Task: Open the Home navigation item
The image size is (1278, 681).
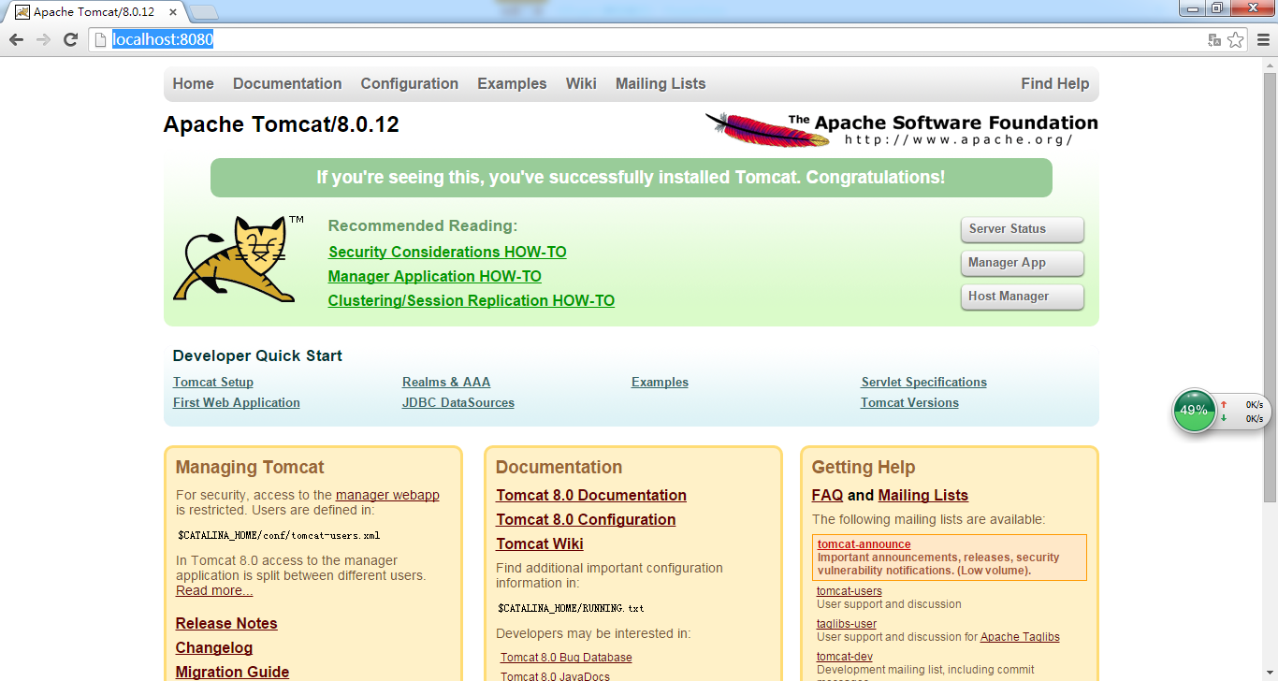Action: (x=194, y=83)
